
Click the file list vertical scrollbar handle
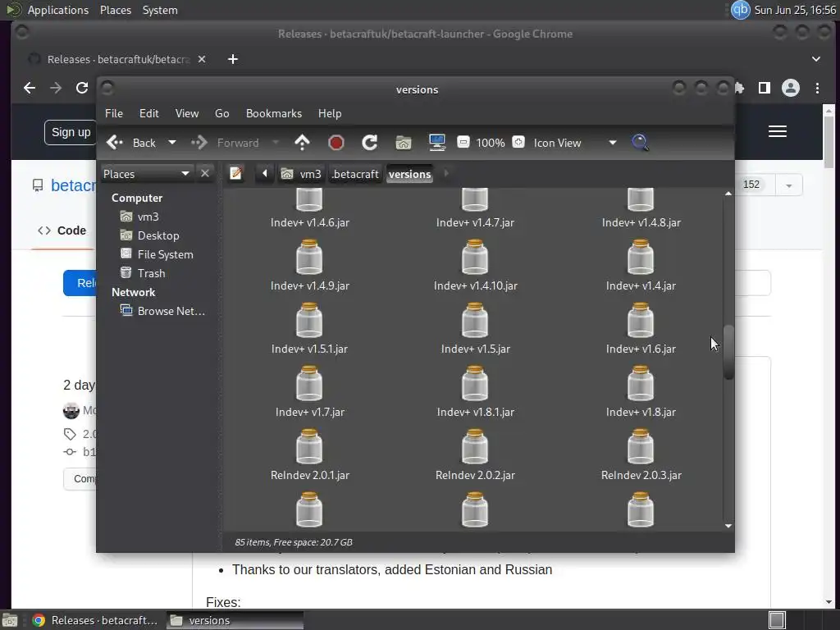click(x=728, y=352)
